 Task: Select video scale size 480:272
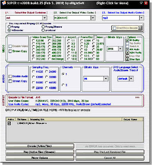[x=49, y=53]
